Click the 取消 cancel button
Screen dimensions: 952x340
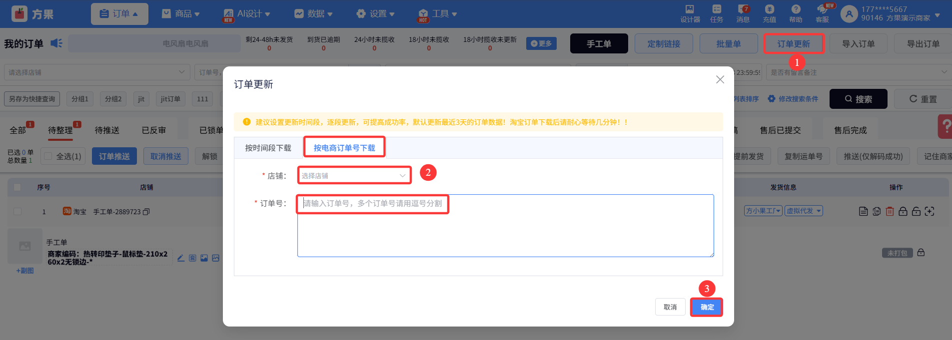tap(670, 307)
